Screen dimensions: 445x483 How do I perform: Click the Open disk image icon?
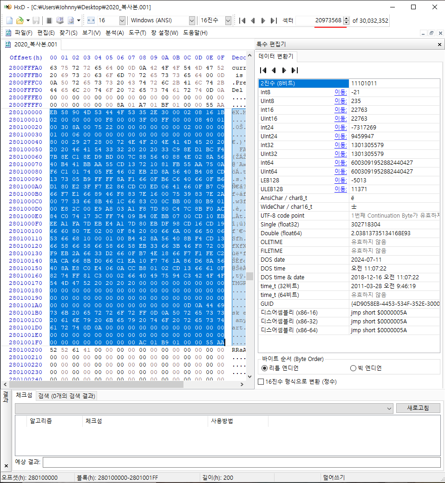coord(71,20)
